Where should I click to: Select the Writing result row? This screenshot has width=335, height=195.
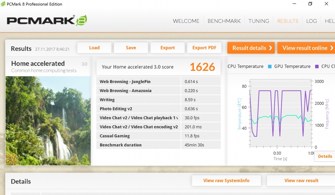[x=159, y=100]
